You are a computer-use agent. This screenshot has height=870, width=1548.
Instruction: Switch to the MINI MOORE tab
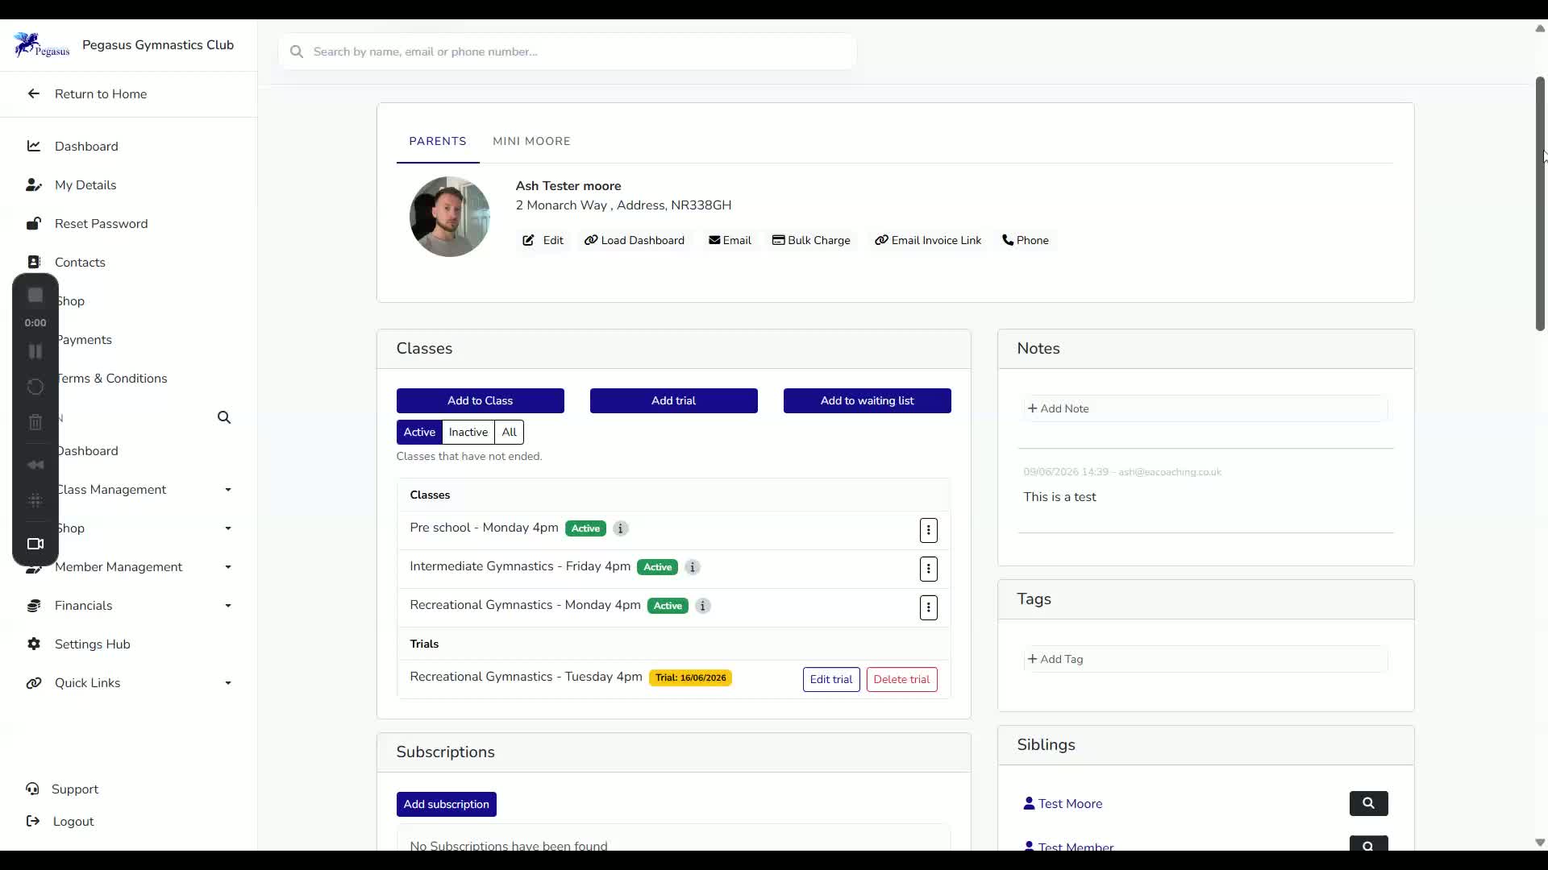[531, 141]
